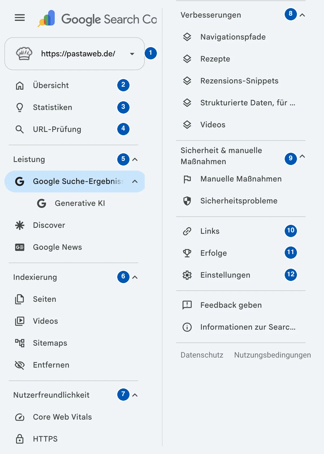Image resolution: width=324 pixels, height=454 pixels.
Task: Click the Sitemaps tree icon
Action: tap(20, 343)
